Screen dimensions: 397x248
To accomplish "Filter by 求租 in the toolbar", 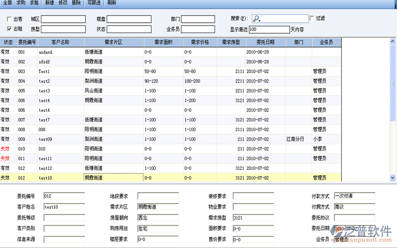I will (34, 3).
